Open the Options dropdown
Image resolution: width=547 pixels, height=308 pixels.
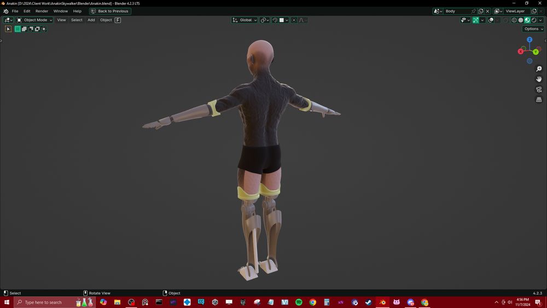(x=533, y=29)
